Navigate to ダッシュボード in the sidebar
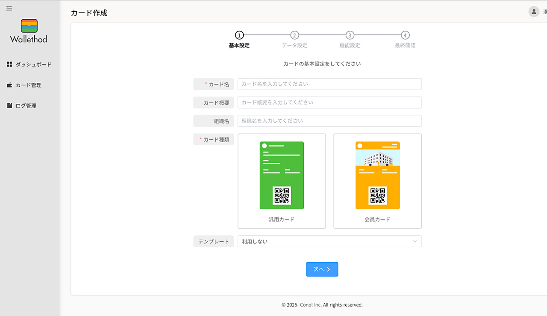This screenshot has width=547, height=316. pos(32,64)
